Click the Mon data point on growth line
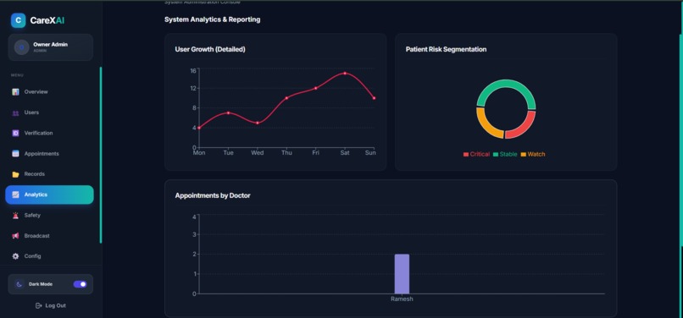Image resolution: width=683 pixels, height=318 pixels. pos(199,128)
